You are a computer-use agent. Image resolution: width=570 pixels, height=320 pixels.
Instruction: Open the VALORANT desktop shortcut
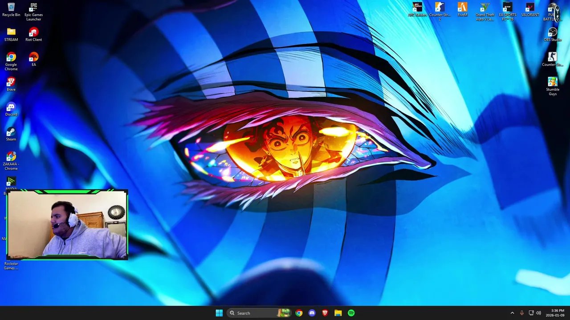pos(529,9)
